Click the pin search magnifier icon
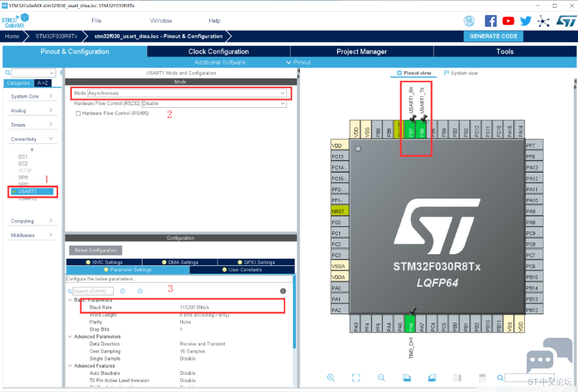The image size is (578, 392). click(x=500, y=378)
